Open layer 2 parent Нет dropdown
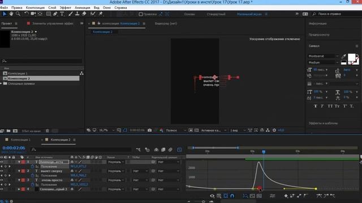Image resolution: width=362 pixels, height=203 pixels. tap(169, 171)
